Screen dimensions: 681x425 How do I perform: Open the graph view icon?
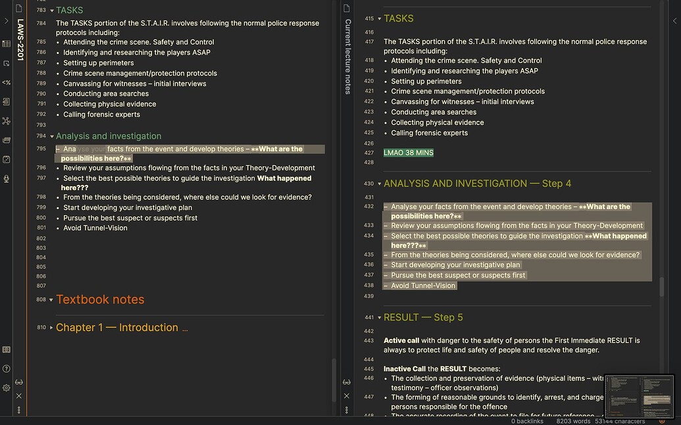point(6,121)
